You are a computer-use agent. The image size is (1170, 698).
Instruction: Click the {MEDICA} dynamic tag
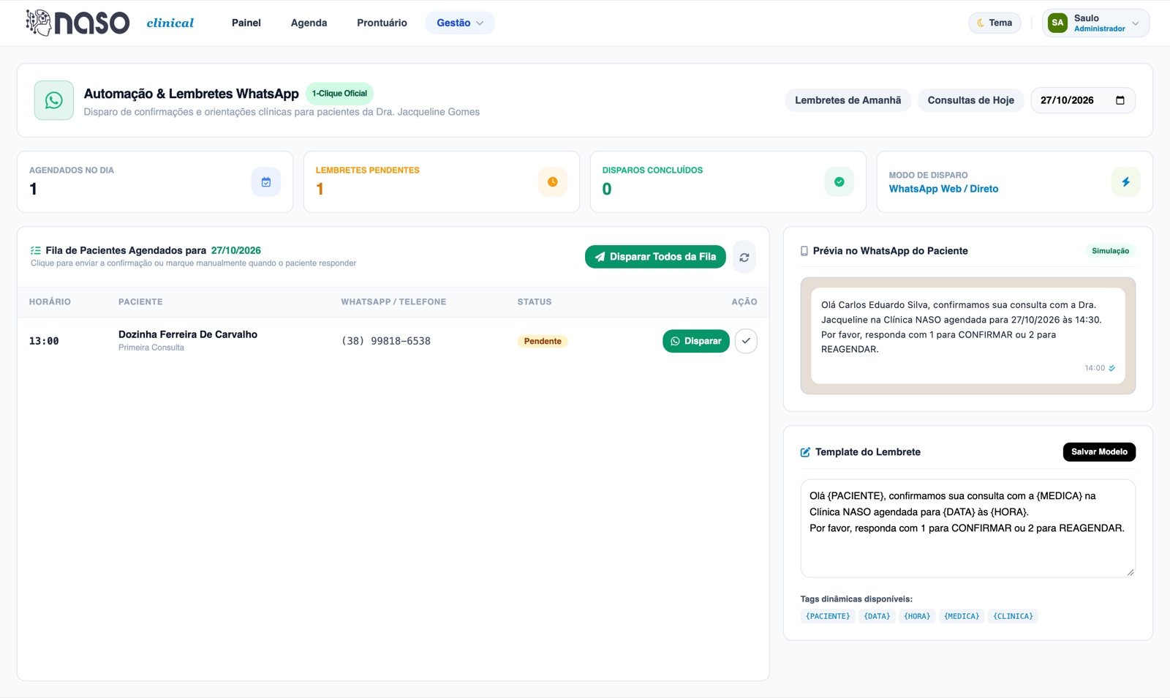tap(962, 616)
